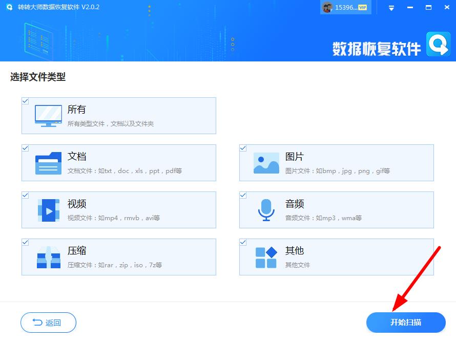Image resolution: width=456 pixels, height=343 pixels.
Task: Click the 数据恢复软件 banner text
Action: (377, 49)
